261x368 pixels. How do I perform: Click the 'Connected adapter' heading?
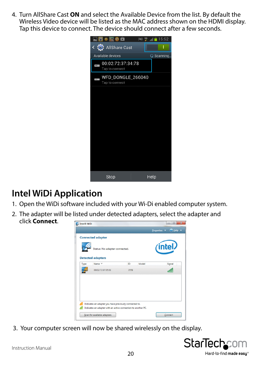pos(93,237)
